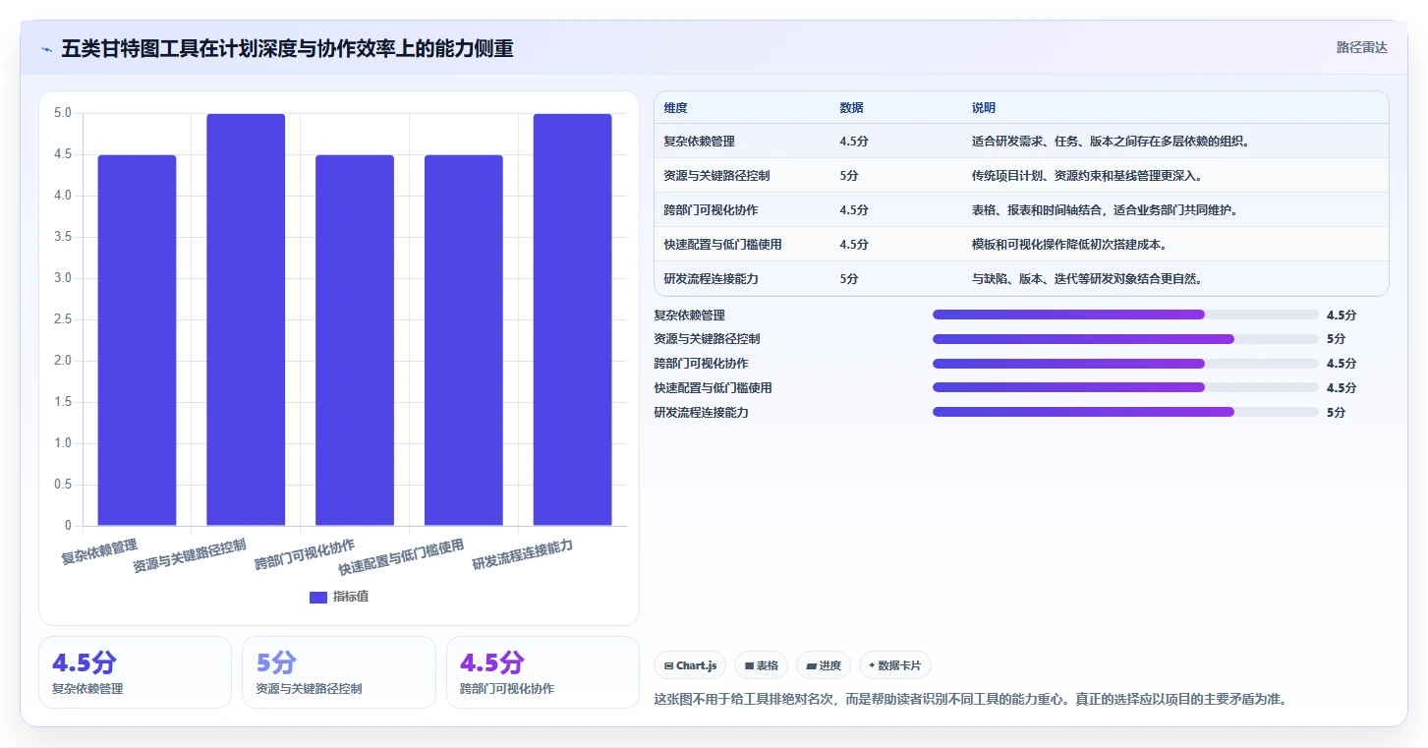Click the 跨部门可视化协作 progress bar
The image size is (1428, 748).
[x=1125, y=364]
